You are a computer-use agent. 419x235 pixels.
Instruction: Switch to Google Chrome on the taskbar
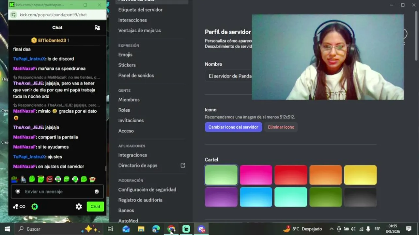coord(171,229)
